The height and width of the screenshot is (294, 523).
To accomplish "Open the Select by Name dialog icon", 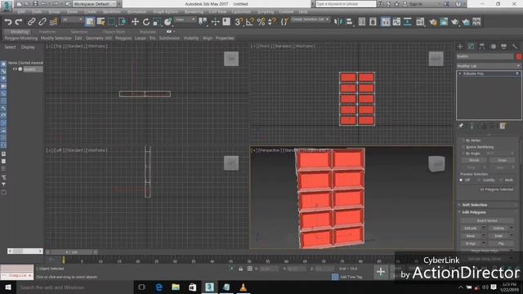I will click(101, 22).
